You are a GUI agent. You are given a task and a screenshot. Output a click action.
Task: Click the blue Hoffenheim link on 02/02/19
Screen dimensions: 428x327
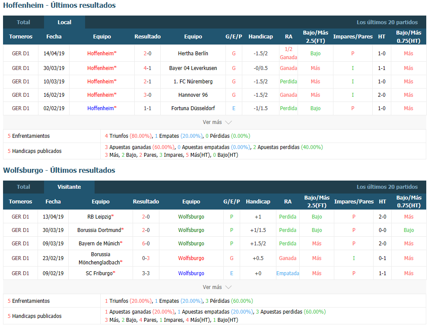[101, 108]
